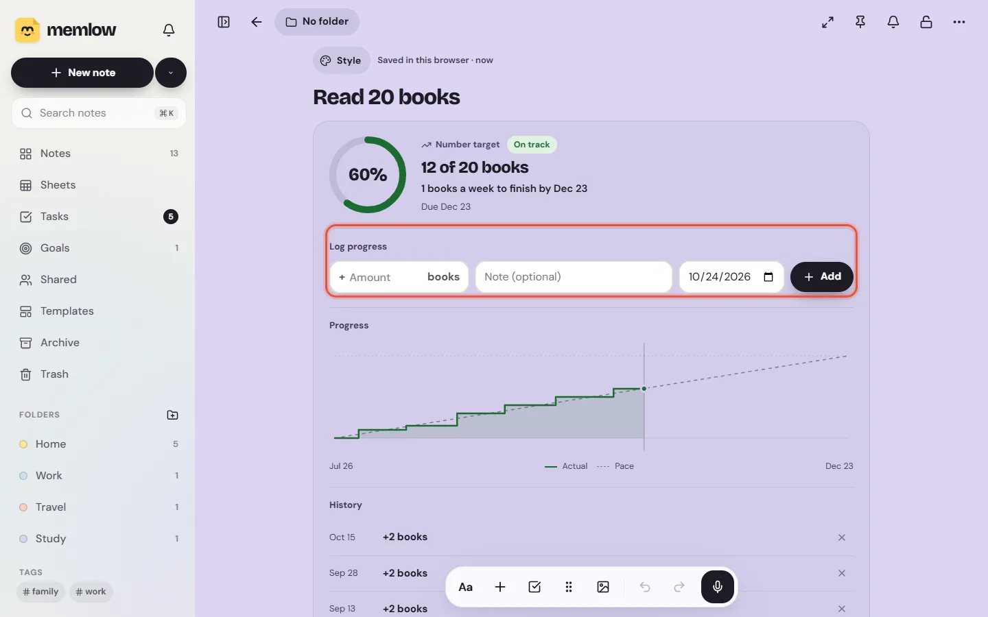Select the #family tag
This screenshot has height=617, width=988.
[40, 592]
